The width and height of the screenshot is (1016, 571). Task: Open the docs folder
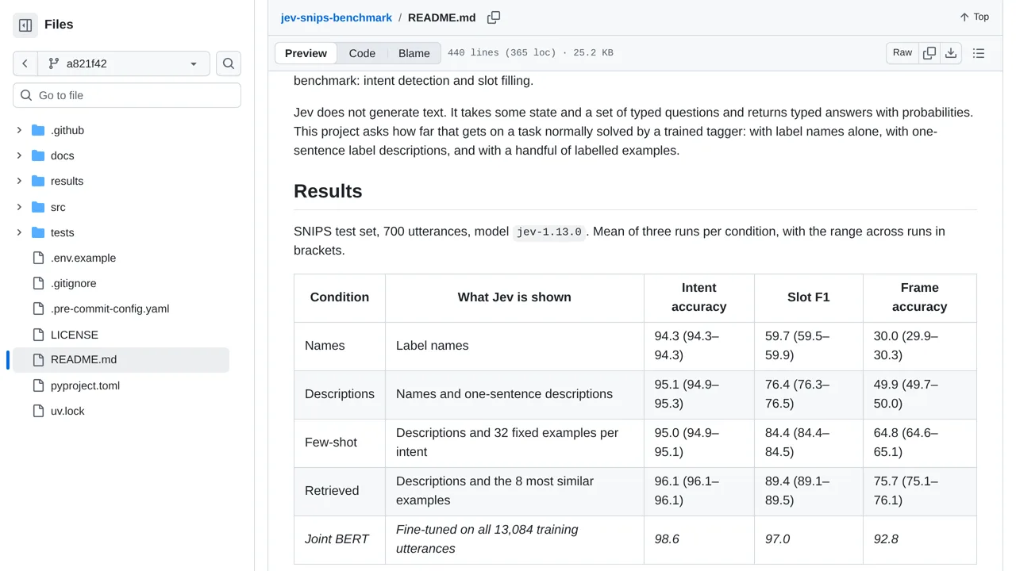[x=62, y=155]
